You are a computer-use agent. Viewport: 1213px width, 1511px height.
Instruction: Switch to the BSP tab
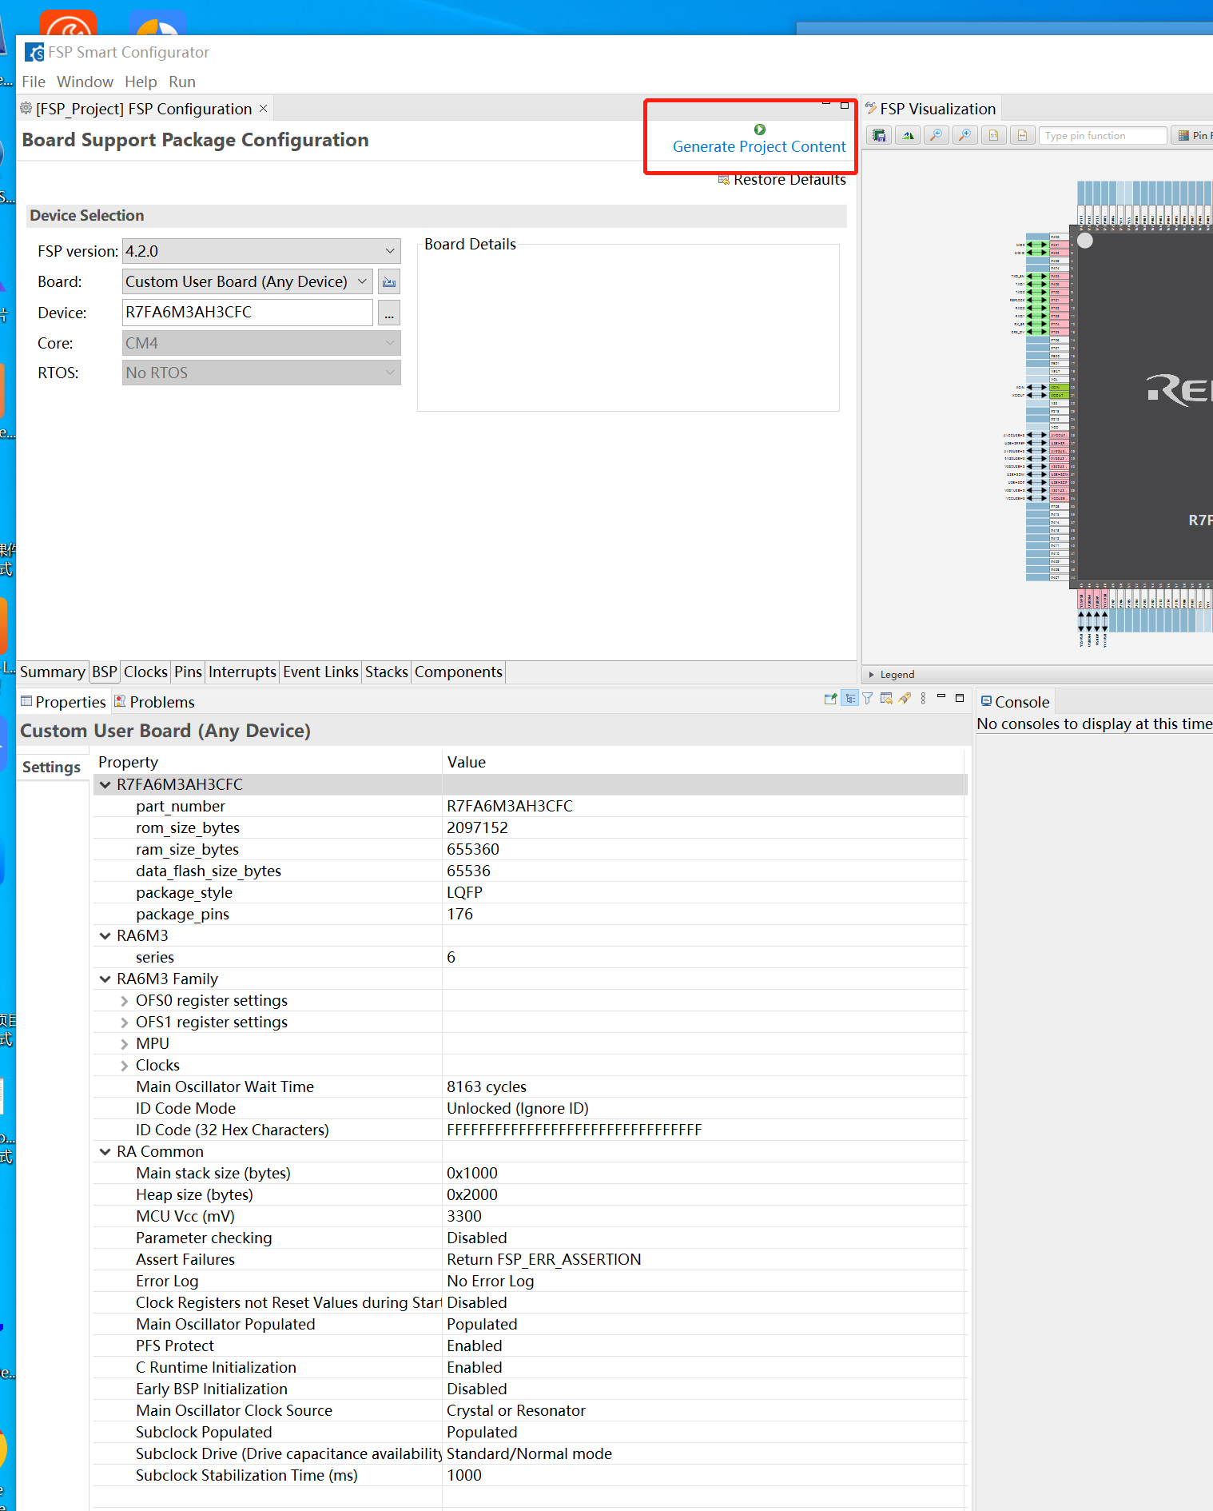click(105, 672)
